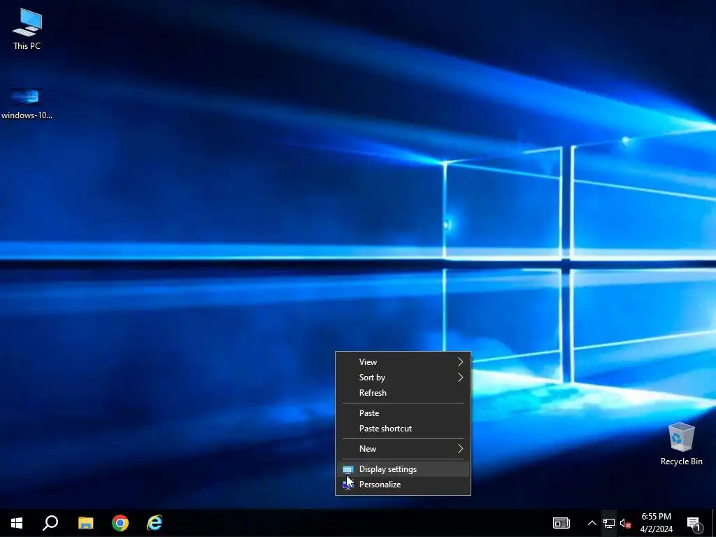The height and width of the screenshot is (537, 716).
Task: Expand the Sort by submenu
Action: pyautogui.click(x=403, y=378)
